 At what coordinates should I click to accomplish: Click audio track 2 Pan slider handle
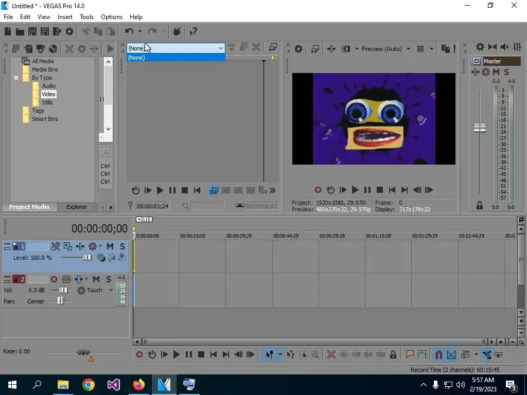(x=60, y=301)
